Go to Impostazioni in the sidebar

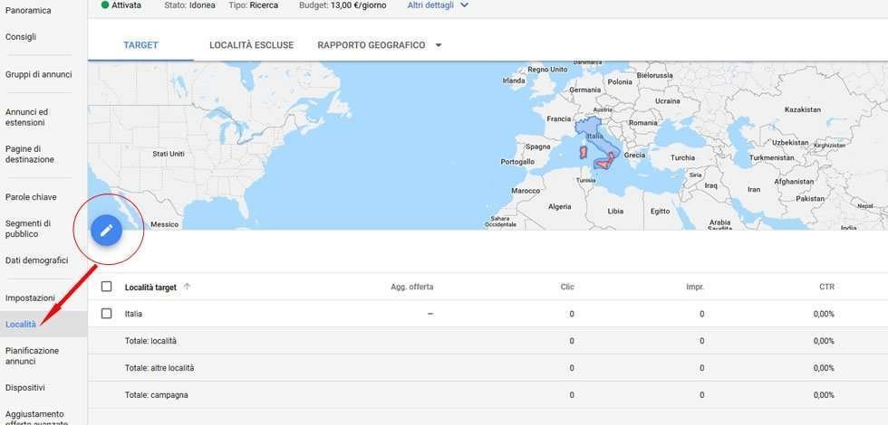(x=30, y=297)
